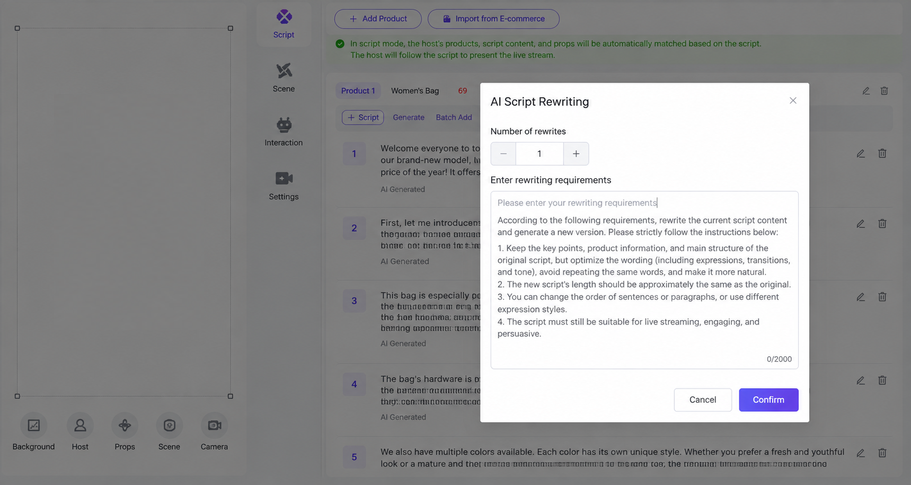911x485 pixels.
Task: Select the Background tool below the preview
Action: pos(33,432)
